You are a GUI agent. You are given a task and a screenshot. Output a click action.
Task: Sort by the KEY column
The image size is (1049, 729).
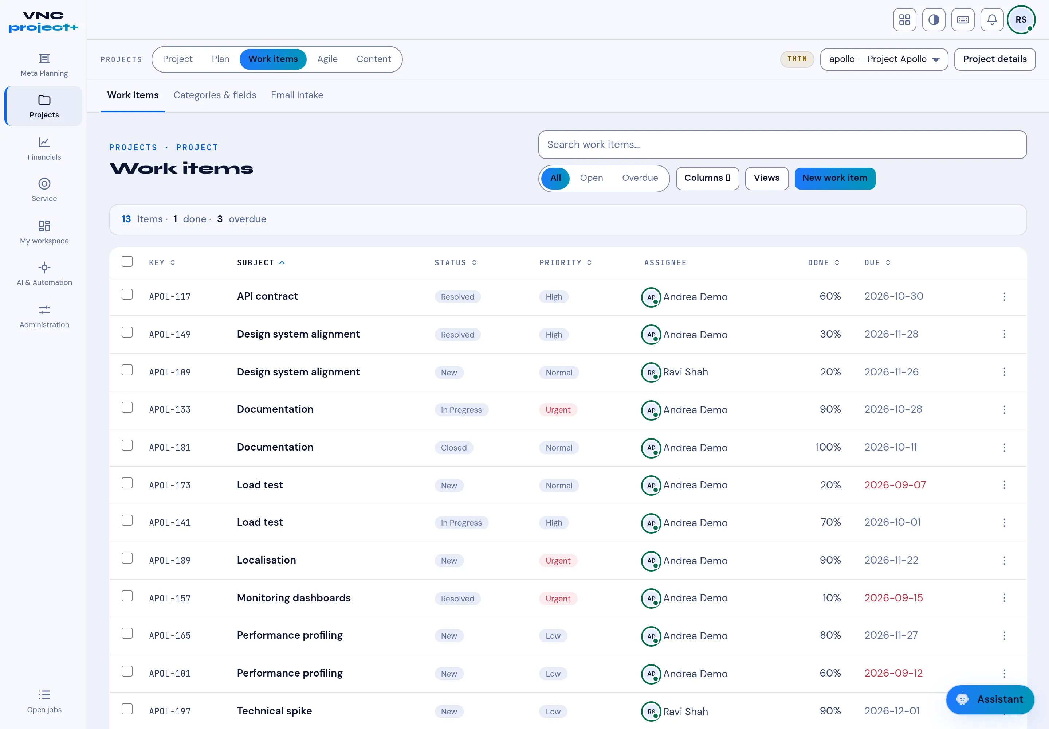(162, 263)
